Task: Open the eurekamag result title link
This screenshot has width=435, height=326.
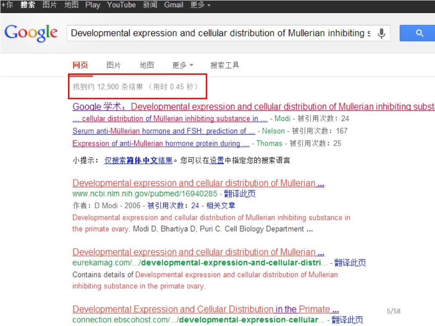Action: (x=198, y=252)
